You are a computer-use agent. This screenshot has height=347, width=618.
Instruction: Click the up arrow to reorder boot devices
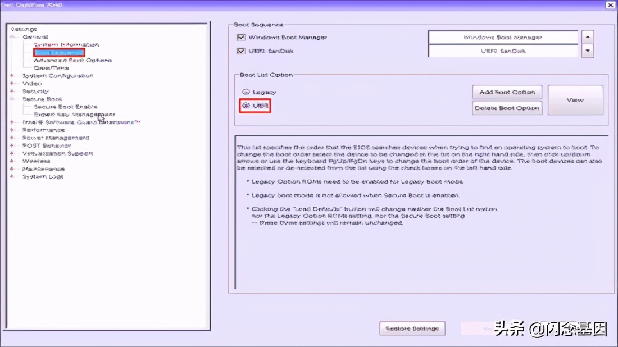tap(588, 37)
